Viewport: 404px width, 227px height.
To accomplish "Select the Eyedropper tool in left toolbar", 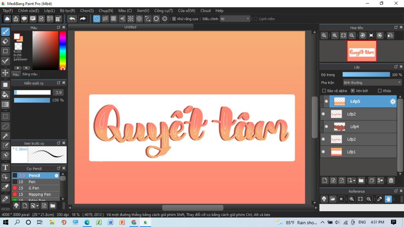I will click(6, 199).
